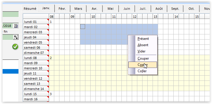This screenshot has height=104, width=212.
Task: Select the dotted focused cell on mardi 02
Action: [x=82, y=27]
